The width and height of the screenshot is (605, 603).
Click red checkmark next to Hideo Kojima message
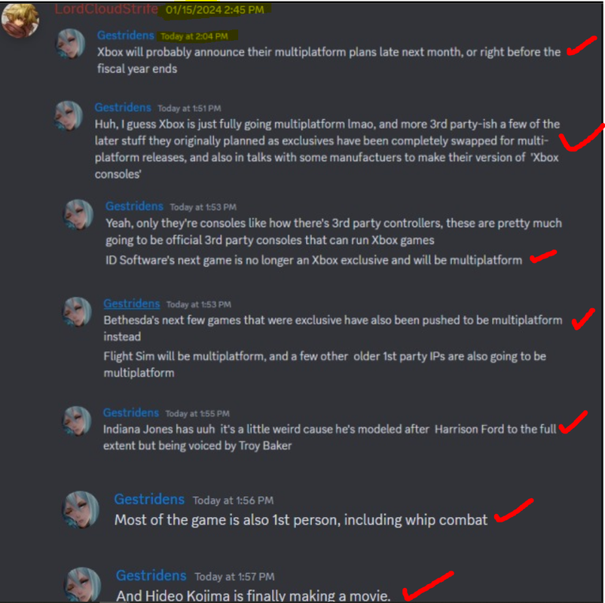coord(428,586)
